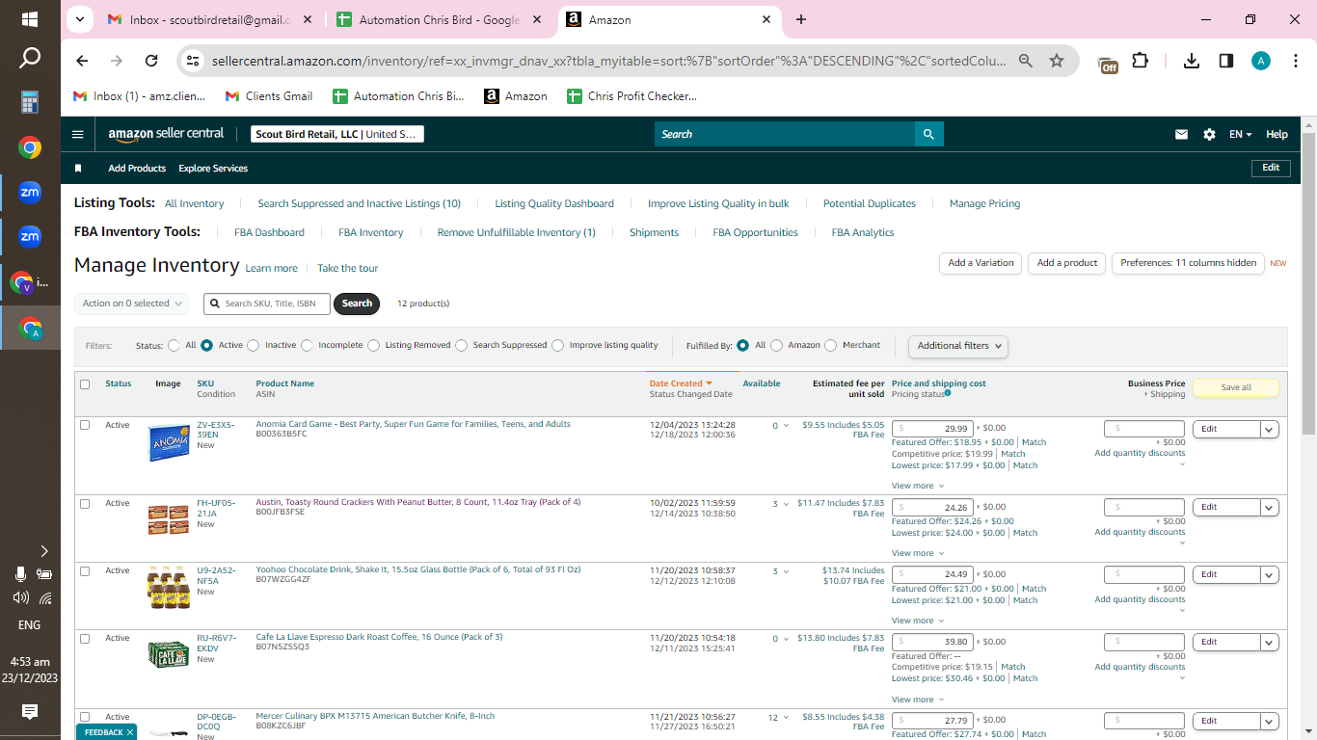
Task: View site information icon in address bar
Action: tap(193, 61)
